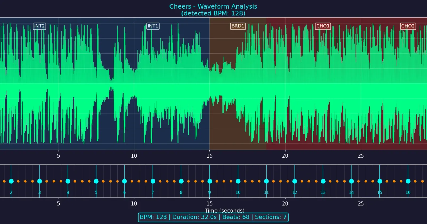Click downbeat marker for bar 9
The image size is (427, 224).
[210, 181]
